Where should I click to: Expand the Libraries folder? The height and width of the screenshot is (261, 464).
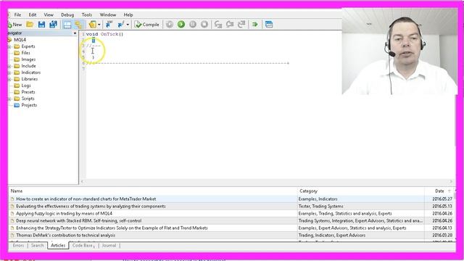(9, 79)
